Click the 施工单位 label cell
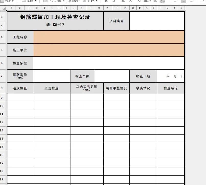206x185 pixels. coord(20,50)
